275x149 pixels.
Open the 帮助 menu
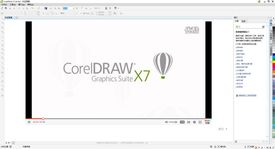click(30, 4)
